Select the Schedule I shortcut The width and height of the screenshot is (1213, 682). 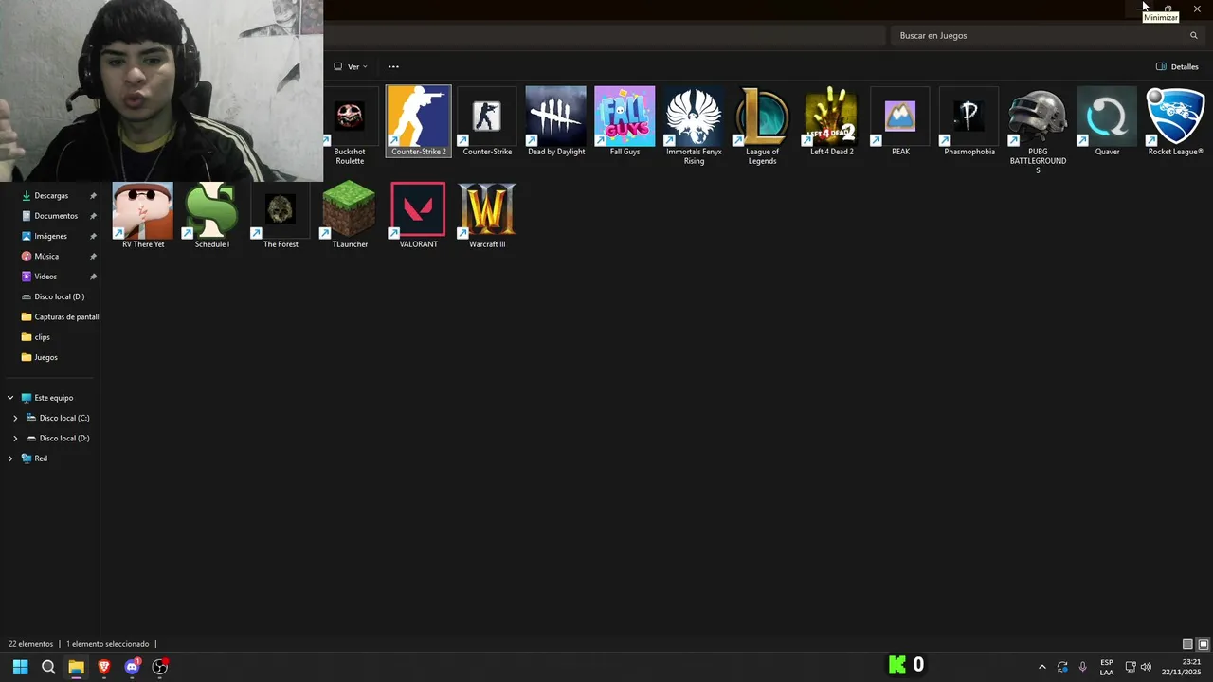tap(211, 215)
